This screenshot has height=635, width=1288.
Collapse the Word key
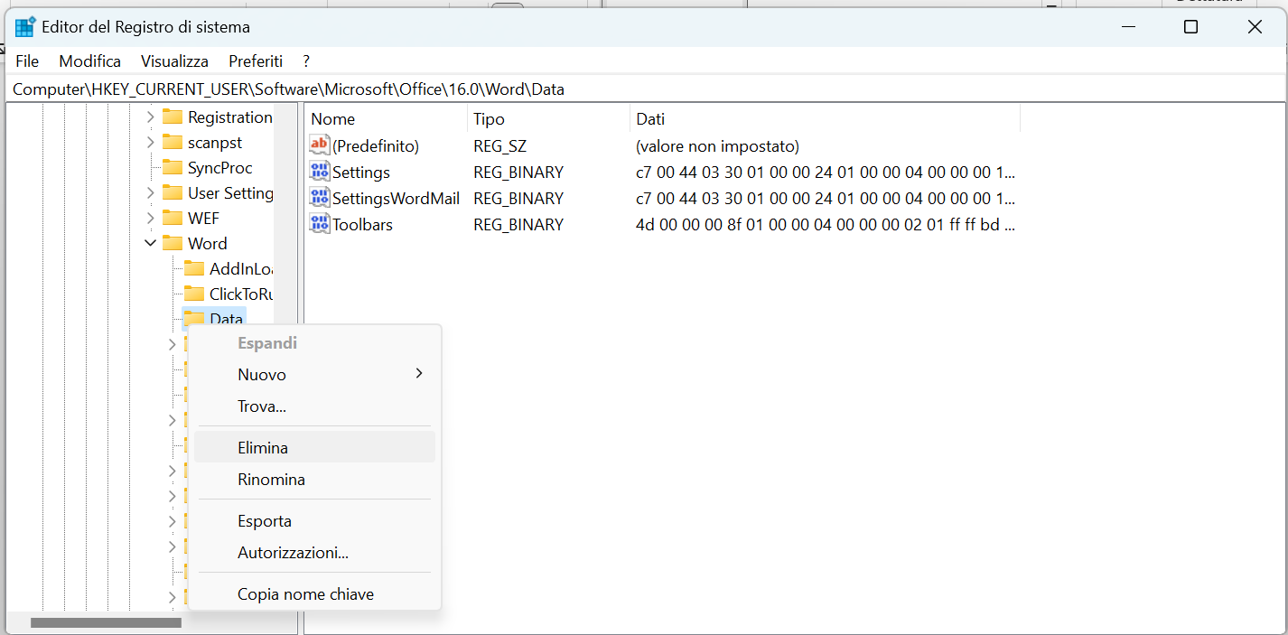151,243
